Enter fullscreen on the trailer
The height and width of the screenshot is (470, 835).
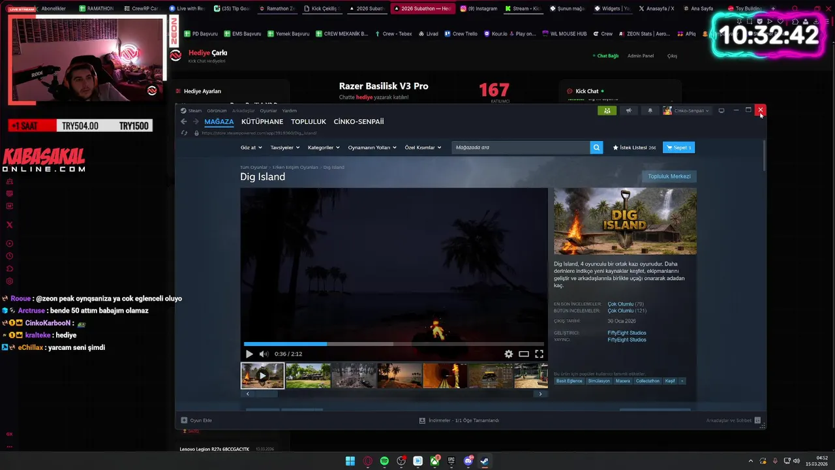(x=539, y=354)
